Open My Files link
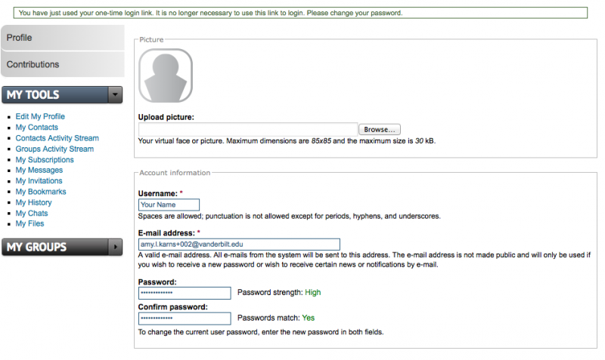Screen dimensions: 605x360 coord(30,224)
